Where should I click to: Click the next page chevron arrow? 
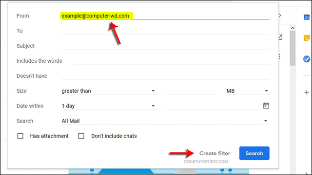coord(280,16)
